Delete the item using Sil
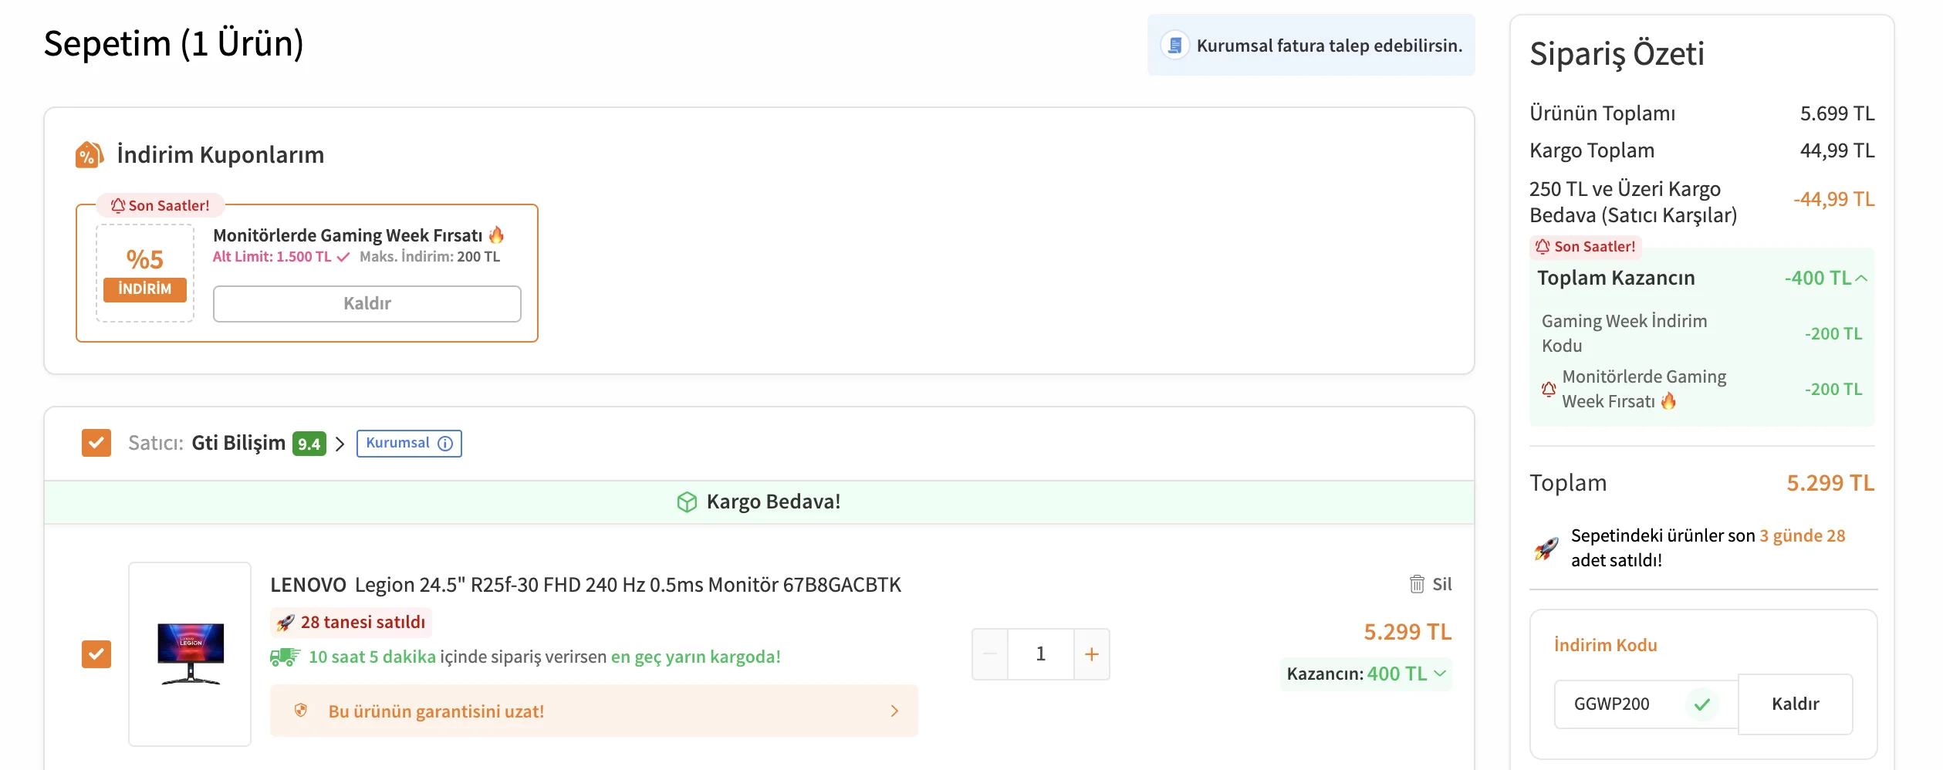 coord(1431,584)
